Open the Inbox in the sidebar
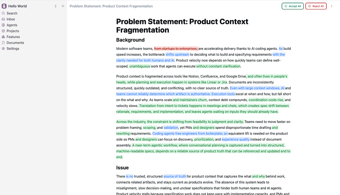 10,19
